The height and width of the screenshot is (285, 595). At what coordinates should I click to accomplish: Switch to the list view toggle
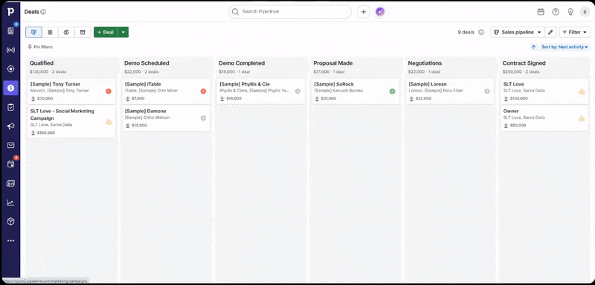(50, 32)
